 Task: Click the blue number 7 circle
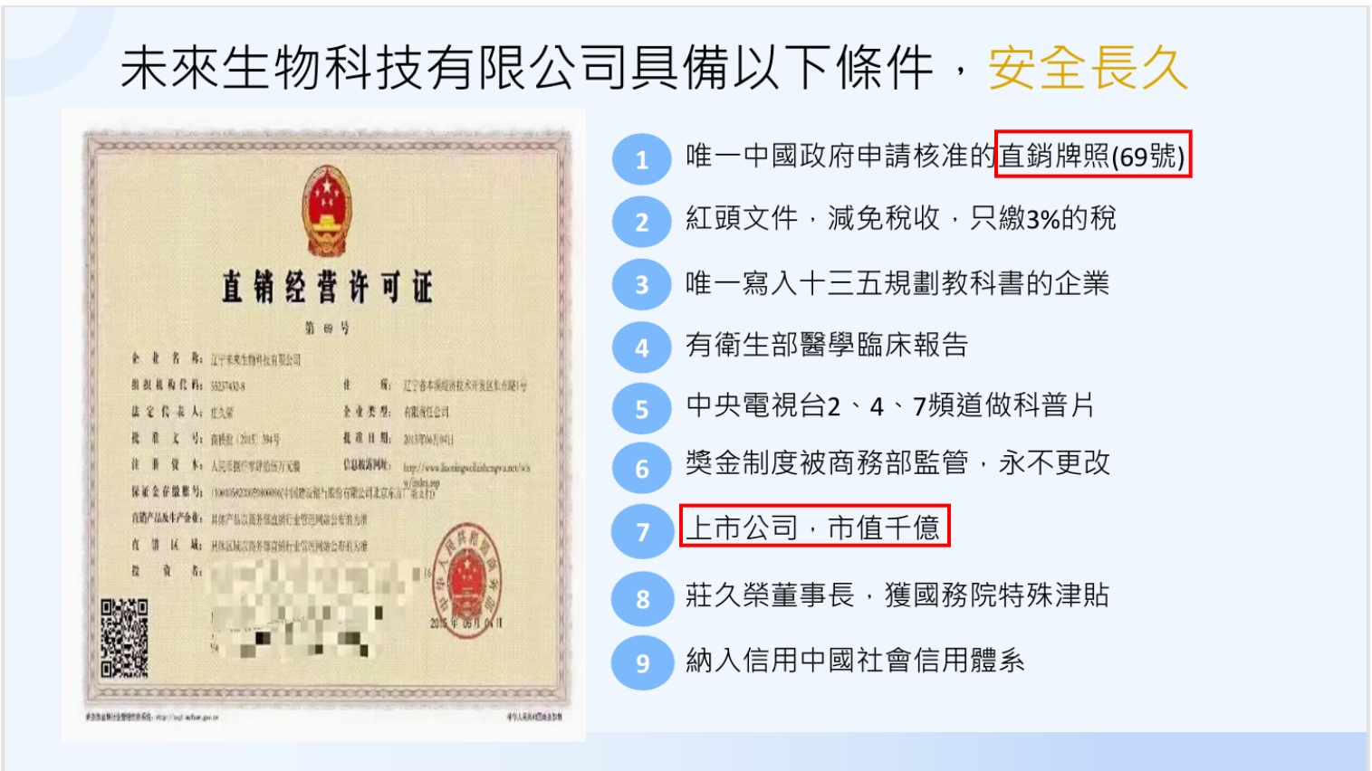[x=641, y=531]
